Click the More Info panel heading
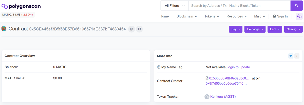This screenshot has width=304, height=105. pyautogui.click(x=165, y=56)
